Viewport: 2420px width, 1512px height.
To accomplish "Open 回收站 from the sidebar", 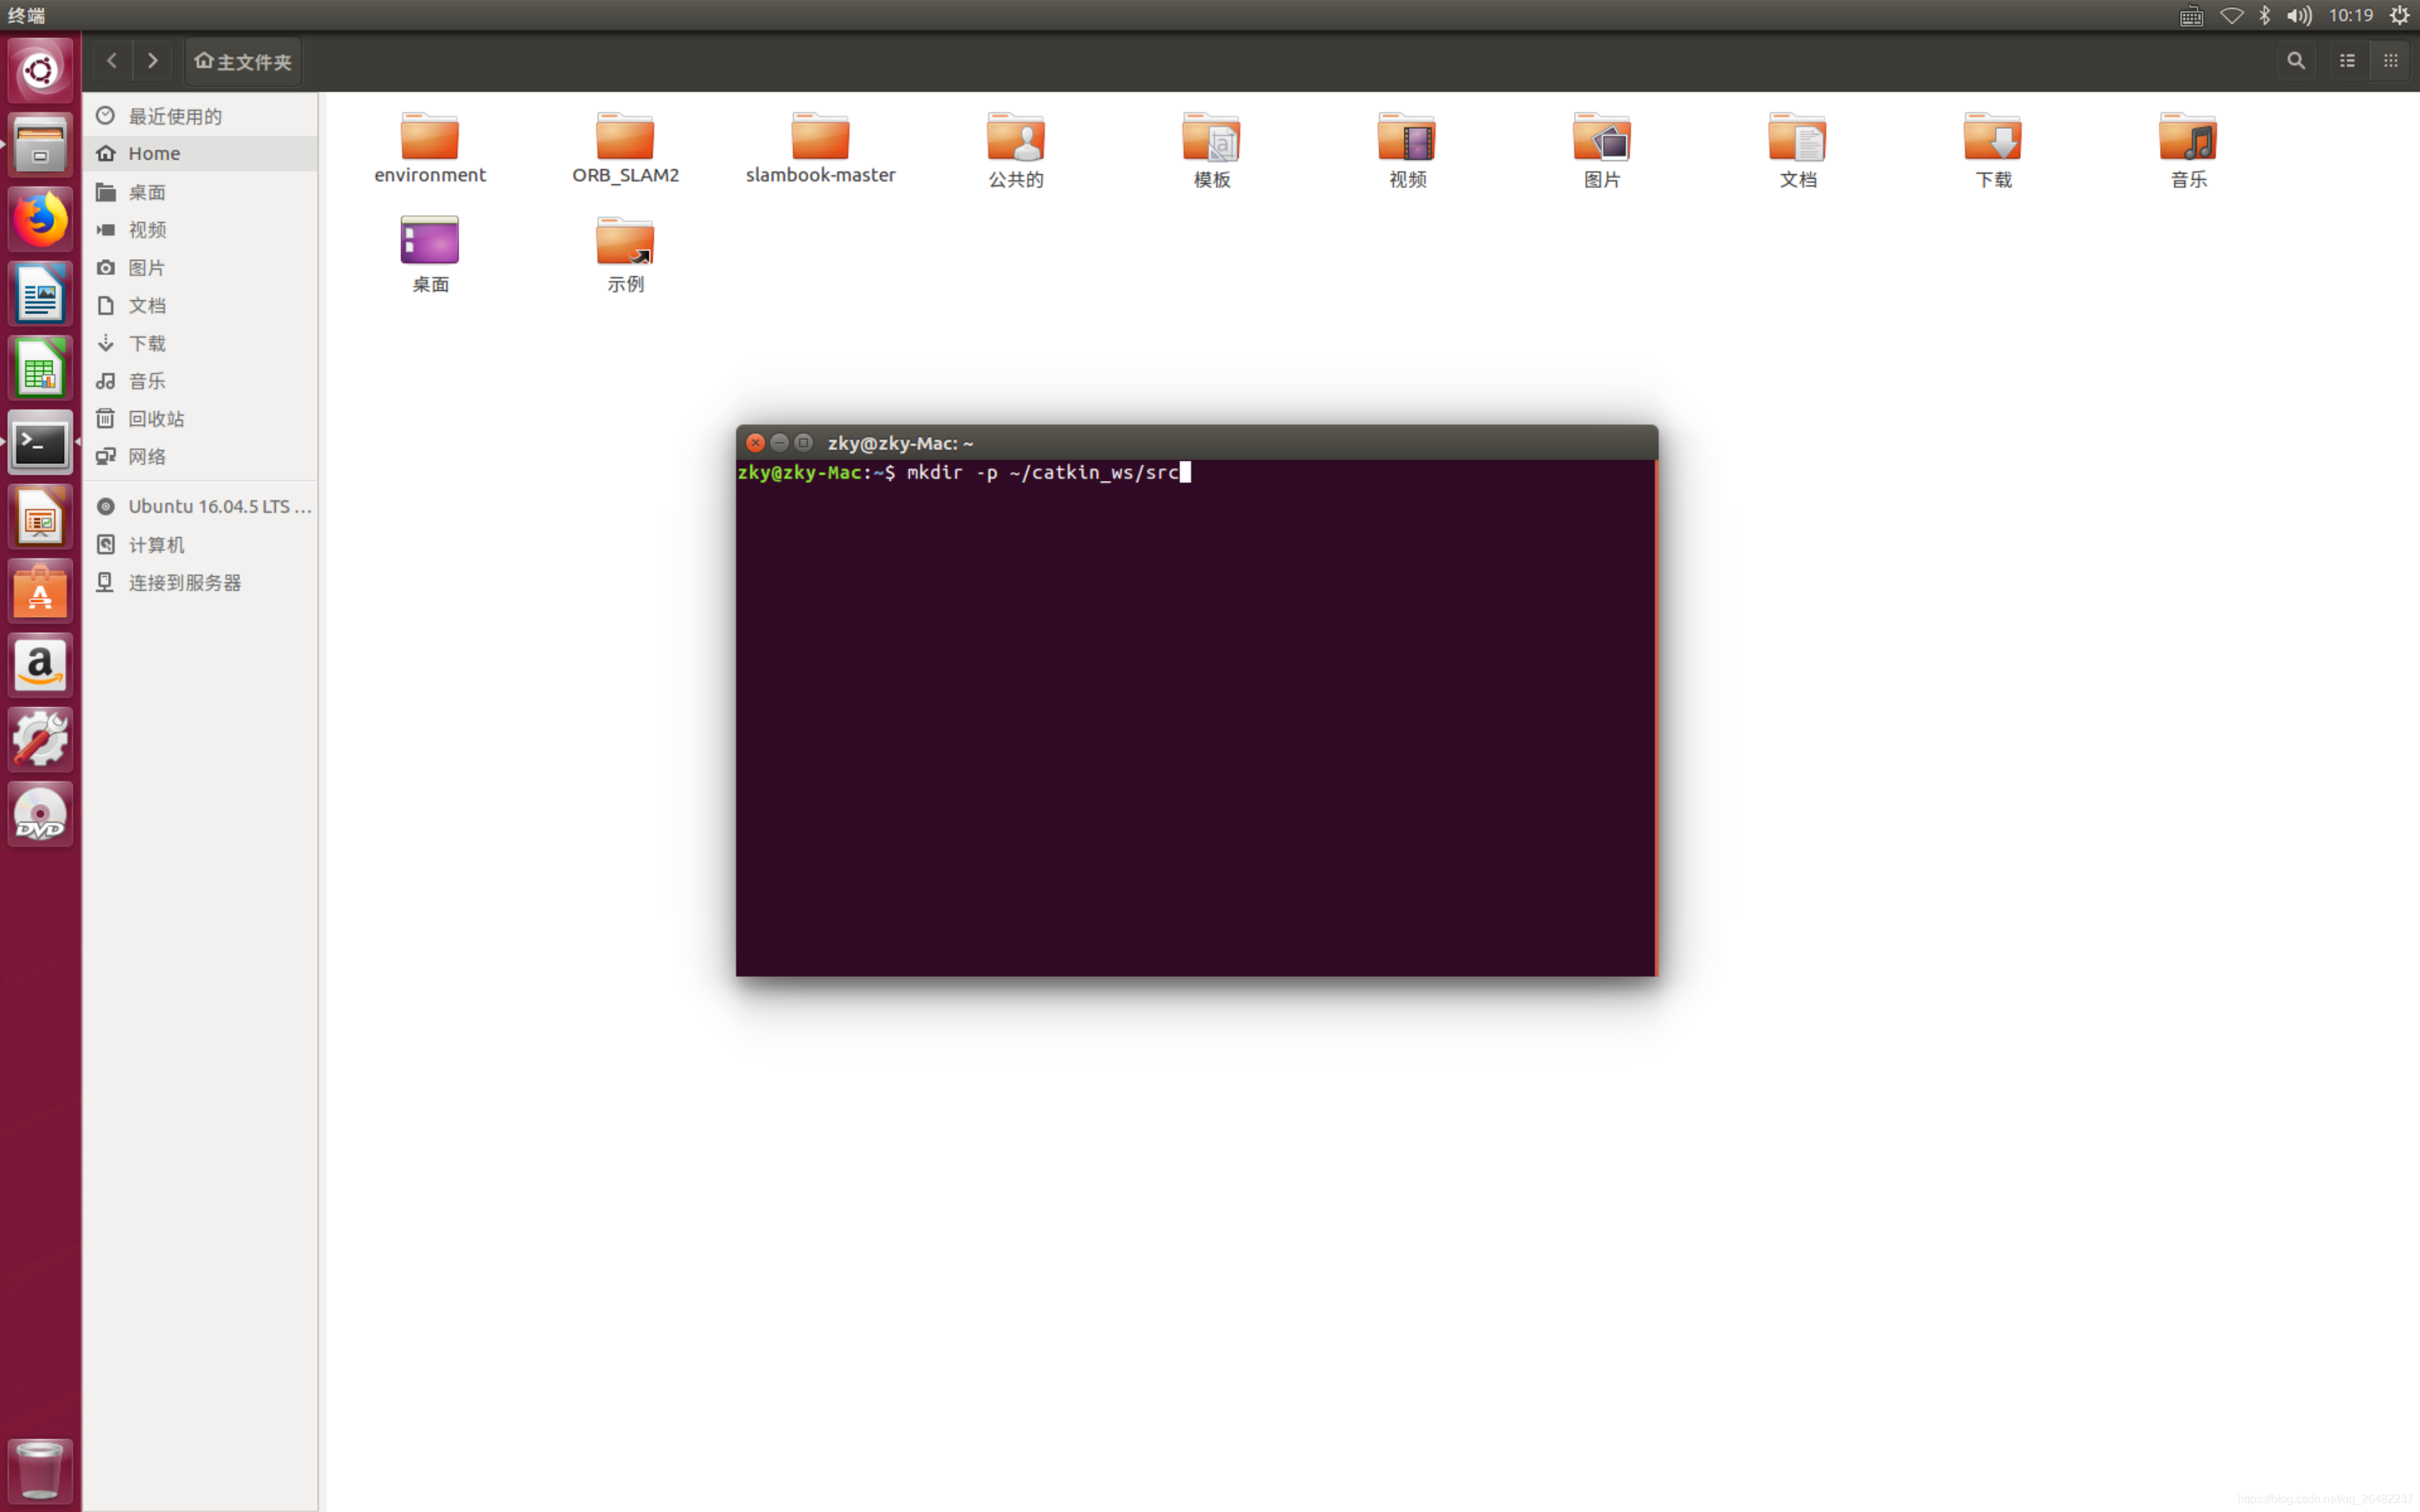I will [200, 419].
